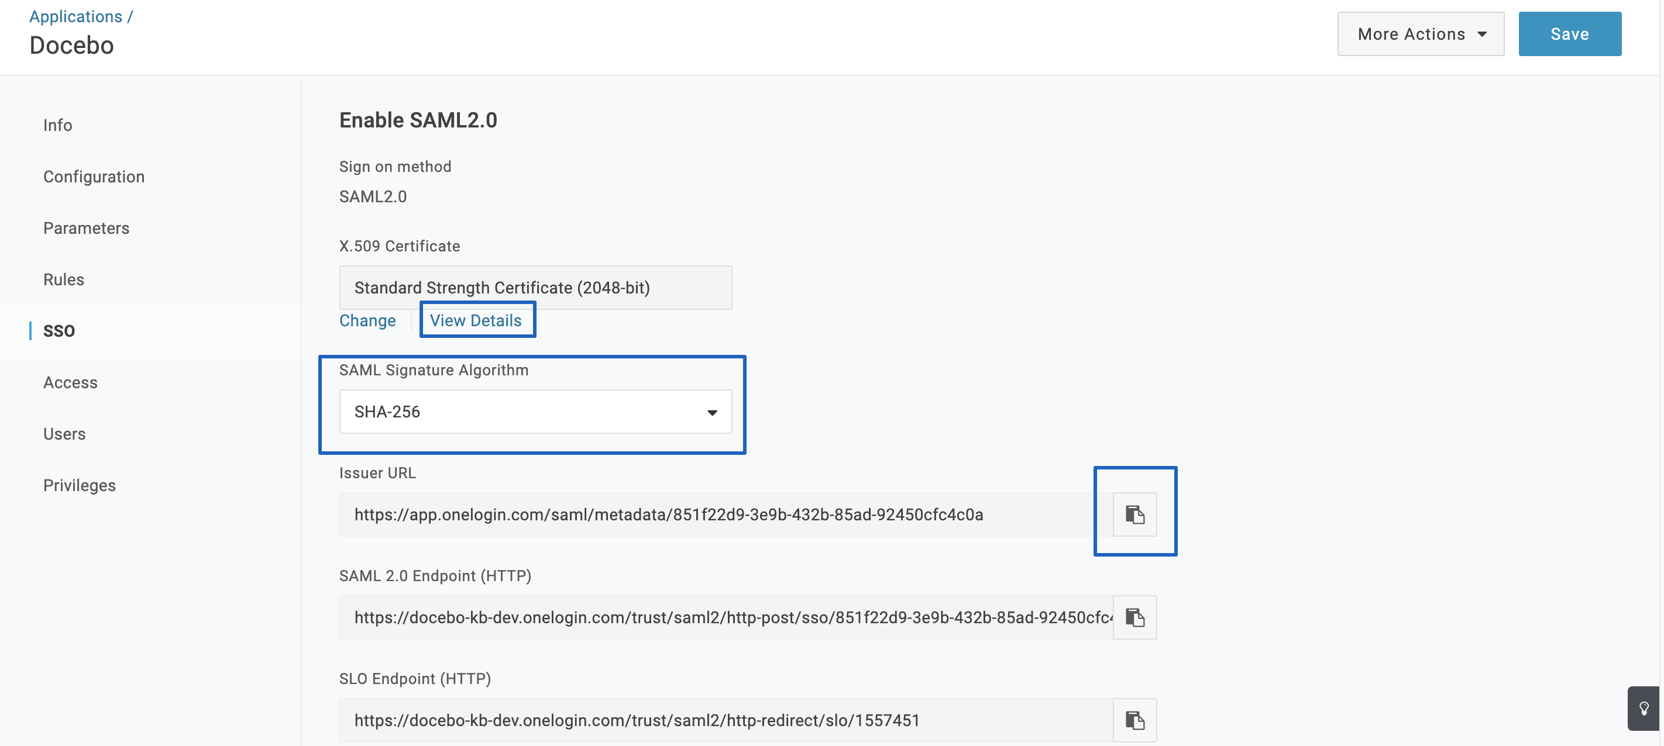The image size is (1664, 746).
Task: Save the Docebo application settings
Action: 1570,34
